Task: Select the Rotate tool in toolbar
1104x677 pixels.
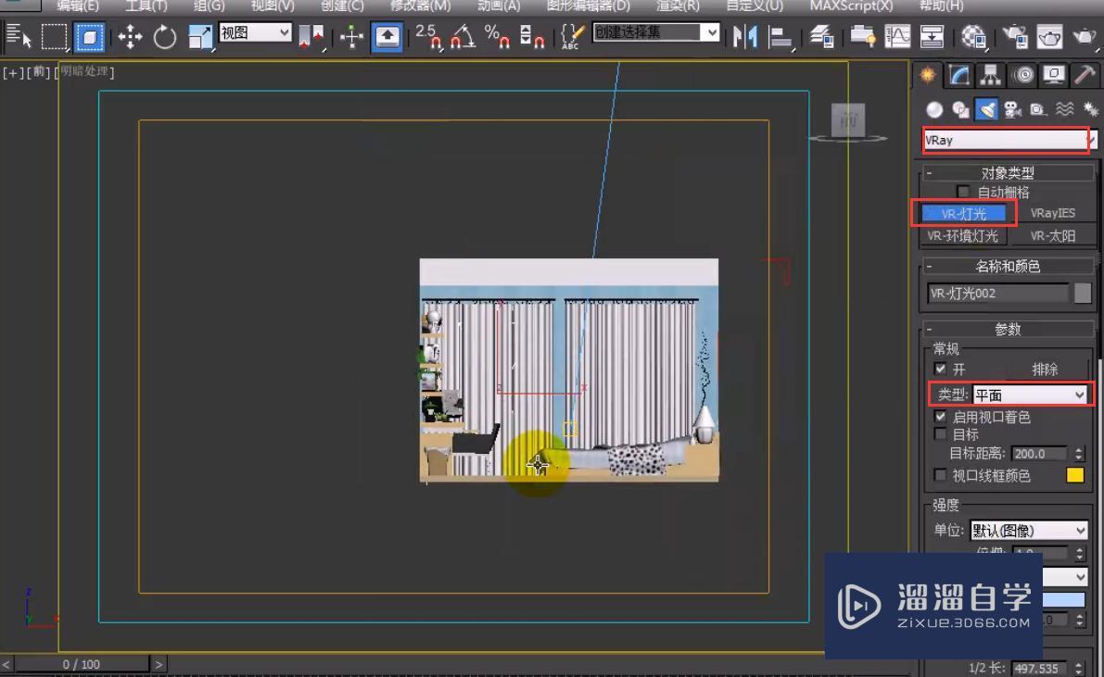Action: 165,37
